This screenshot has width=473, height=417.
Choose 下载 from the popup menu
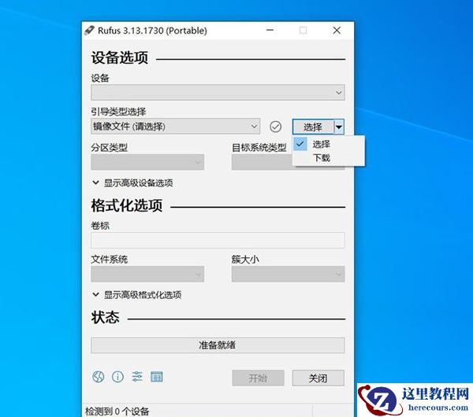[x=328, y=158]
